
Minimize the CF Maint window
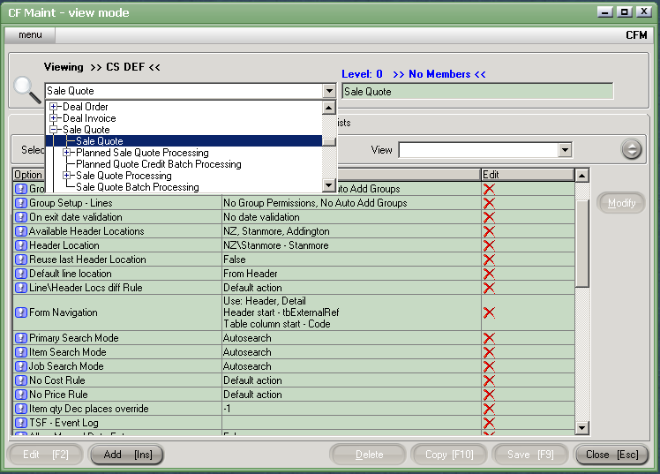point(605,12)
